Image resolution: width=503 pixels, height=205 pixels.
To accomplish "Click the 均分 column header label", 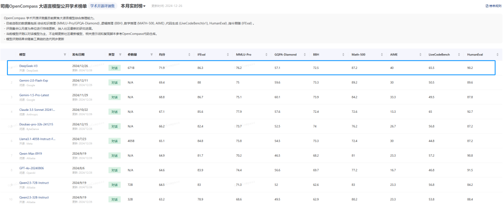I will point(162,55).
